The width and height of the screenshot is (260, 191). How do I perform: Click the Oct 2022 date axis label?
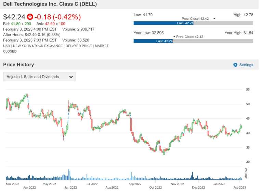(155, 187)
